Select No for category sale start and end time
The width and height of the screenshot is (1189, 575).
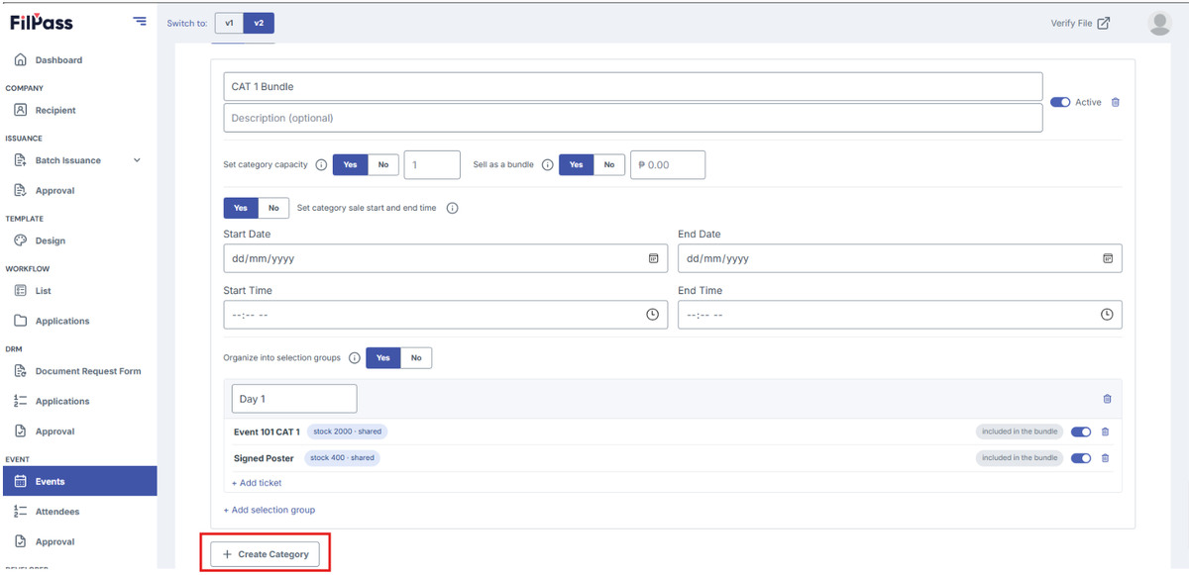[x=273, y=208]
